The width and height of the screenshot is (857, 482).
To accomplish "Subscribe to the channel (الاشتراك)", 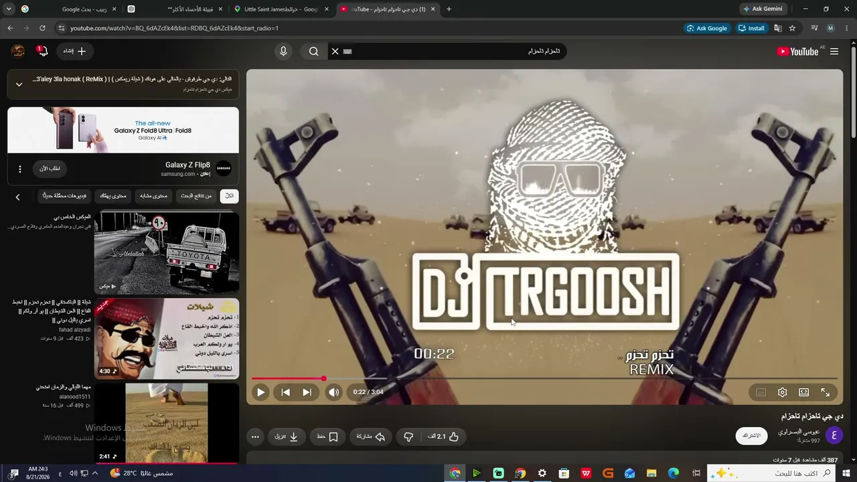I will (x=752, y=436).
